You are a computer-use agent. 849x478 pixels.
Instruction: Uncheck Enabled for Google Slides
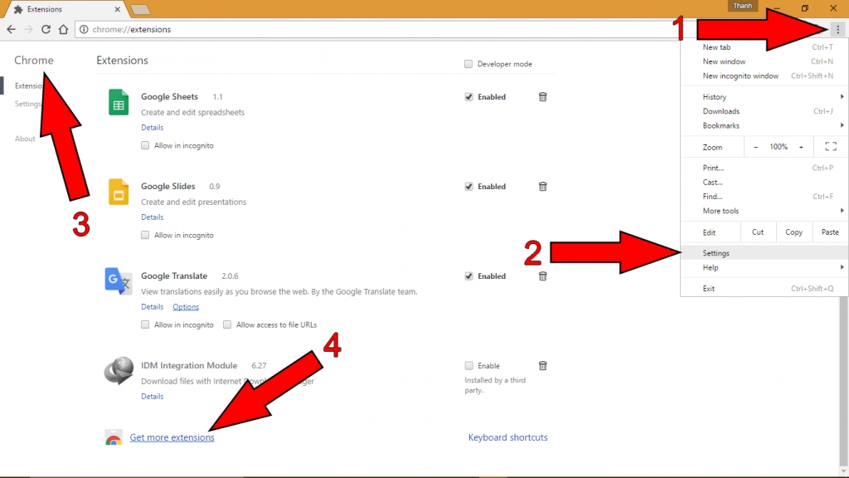point(469,187)
